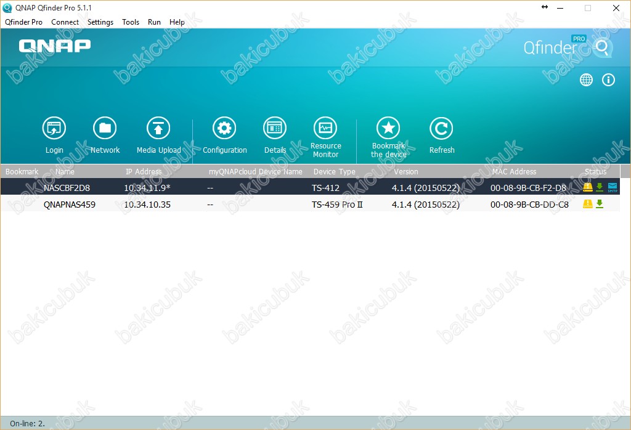This screenshot has width=631, height=430.
Task: Click the green download icon for NASCBF2D8
Action: 600,187
